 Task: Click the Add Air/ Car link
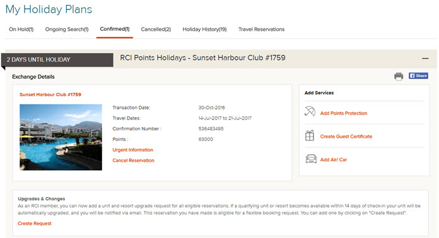click(x=334, y=160)
